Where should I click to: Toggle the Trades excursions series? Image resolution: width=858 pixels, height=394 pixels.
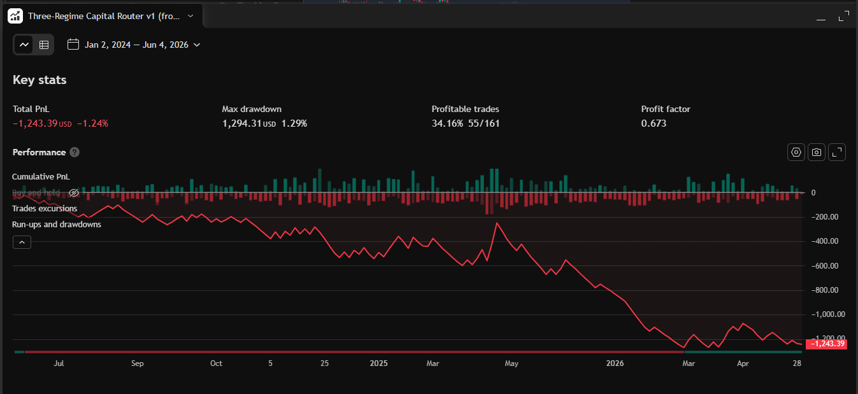pos(45,208)
